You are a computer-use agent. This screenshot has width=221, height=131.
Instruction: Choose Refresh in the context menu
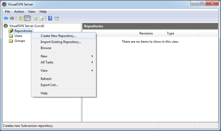coord(63,79)
